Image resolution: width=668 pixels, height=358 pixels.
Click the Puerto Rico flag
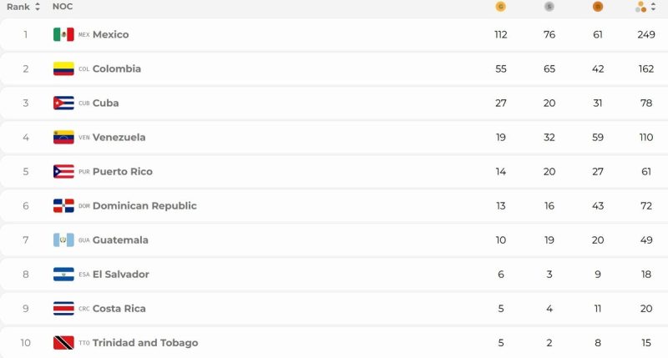(x=63, y=172)
